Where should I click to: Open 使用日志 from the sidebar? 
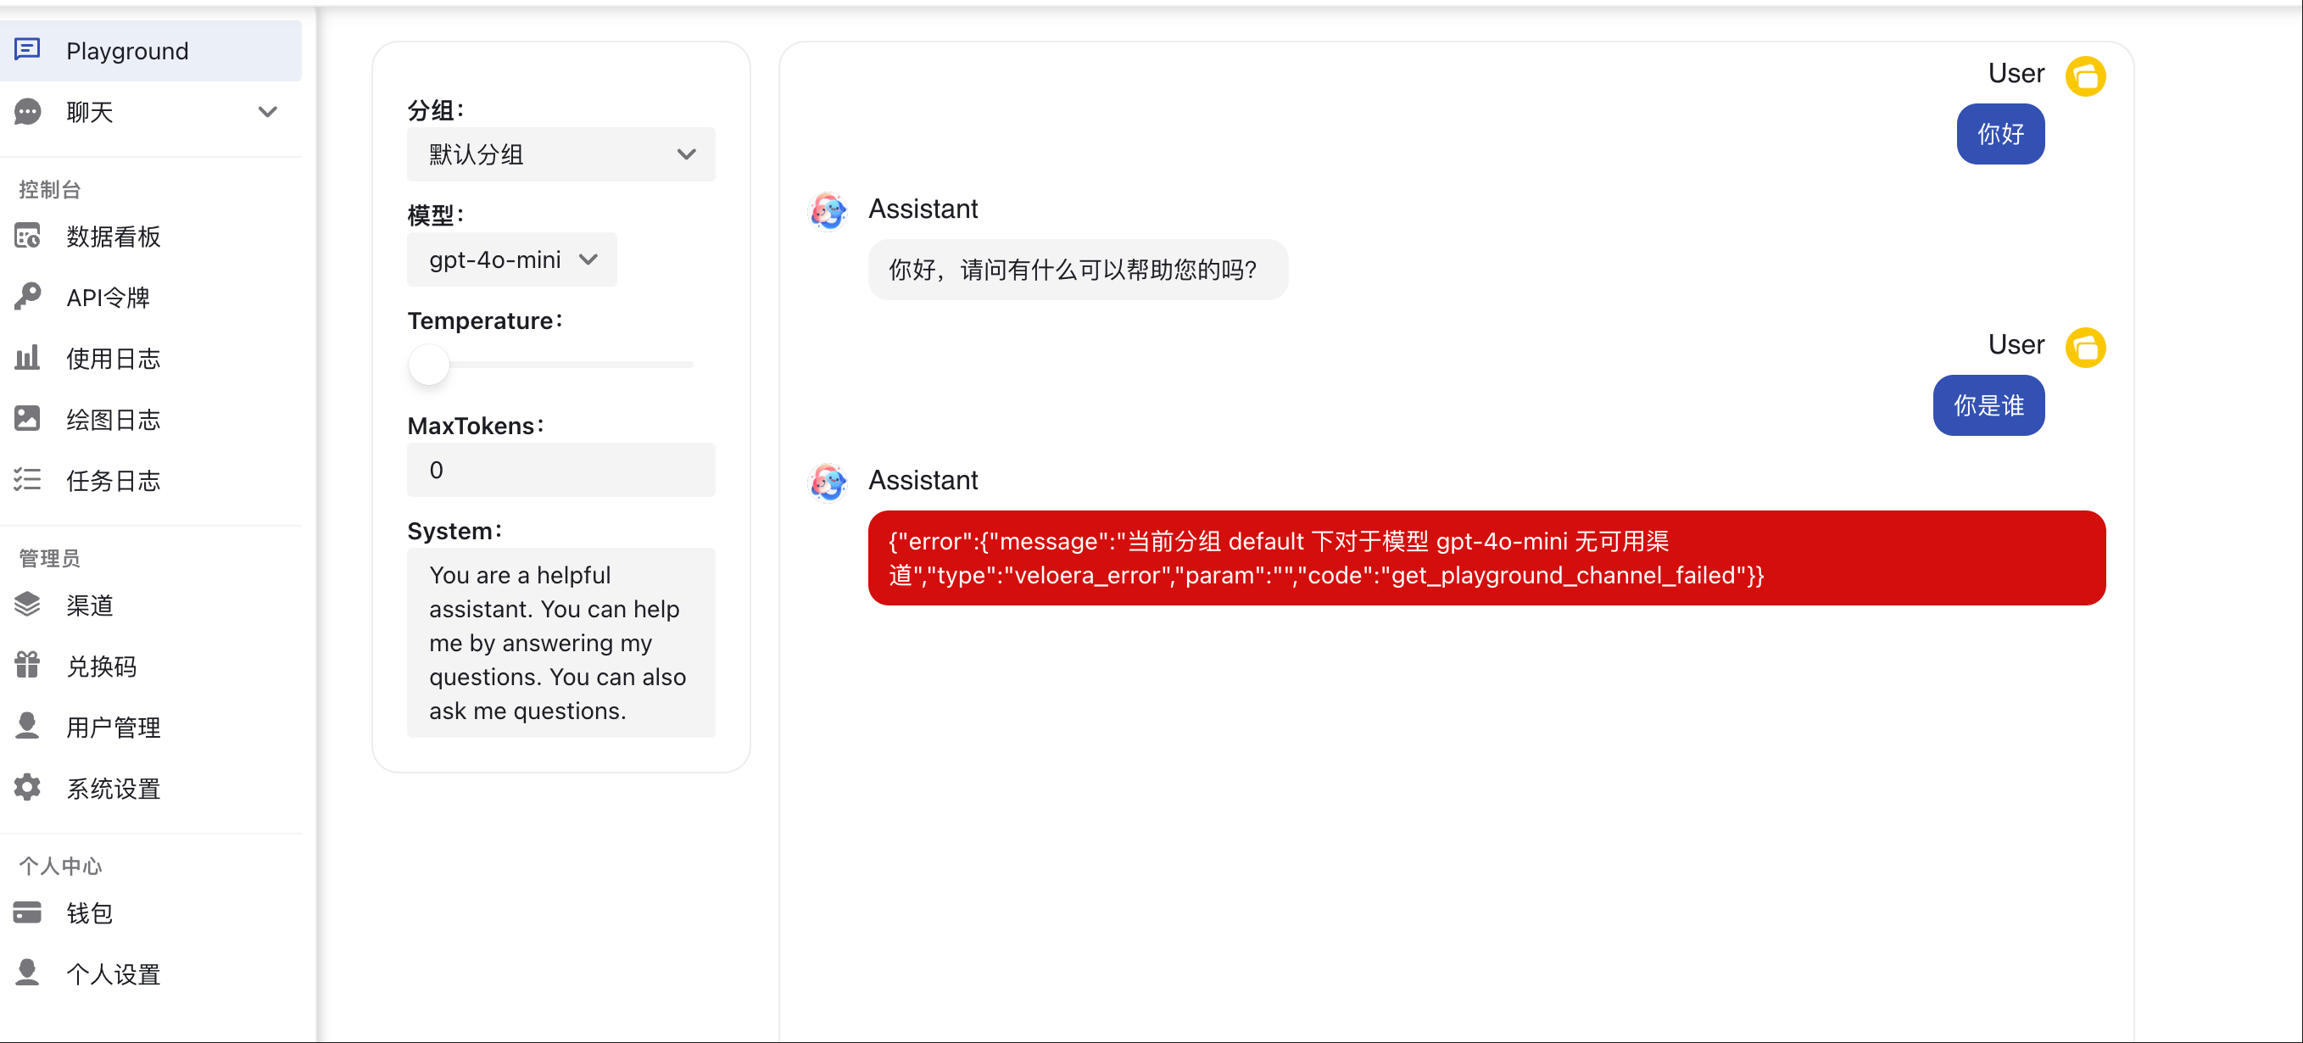[151, 359]
